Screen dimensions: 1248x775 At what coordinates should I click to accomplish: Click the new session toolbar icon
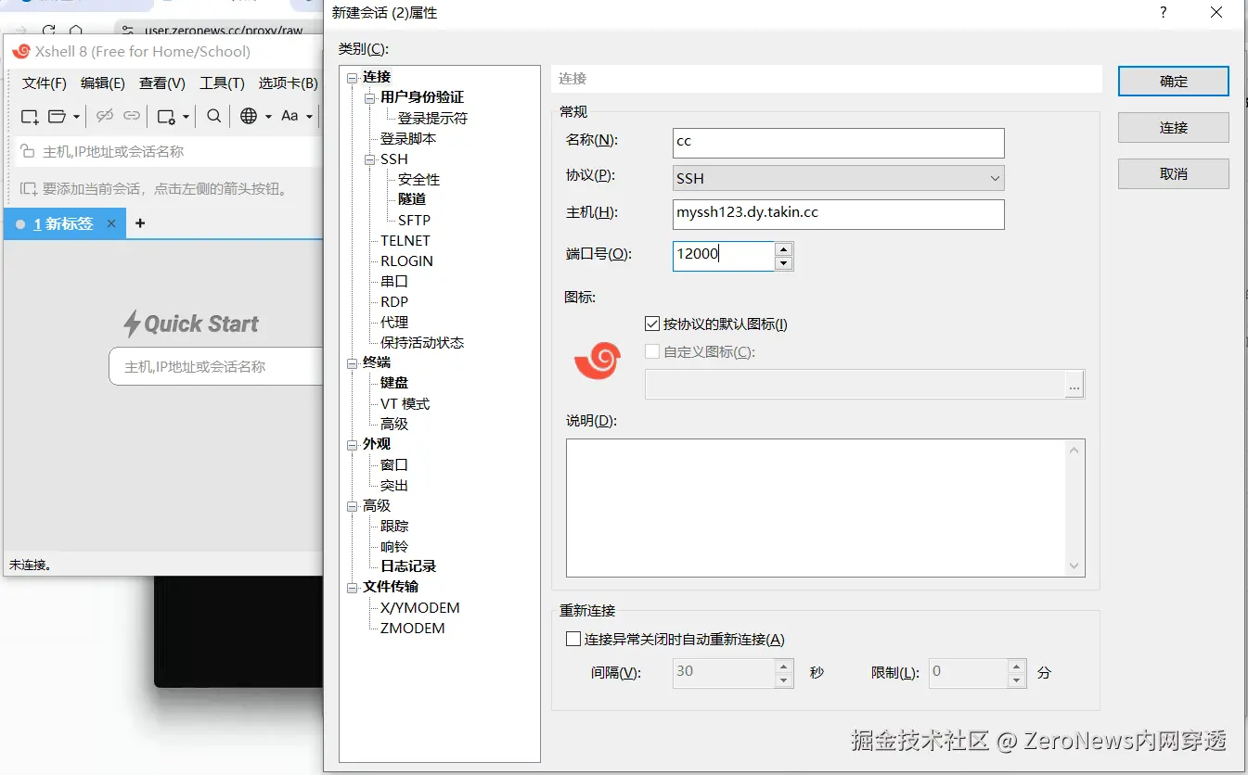[30, 116]
